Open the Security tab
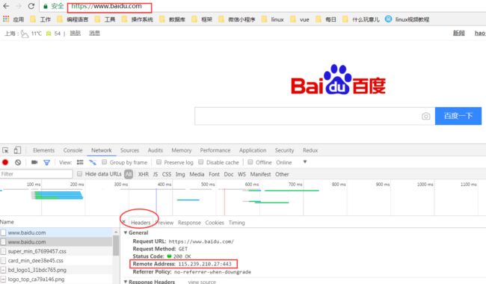 (x=284, y=150)
